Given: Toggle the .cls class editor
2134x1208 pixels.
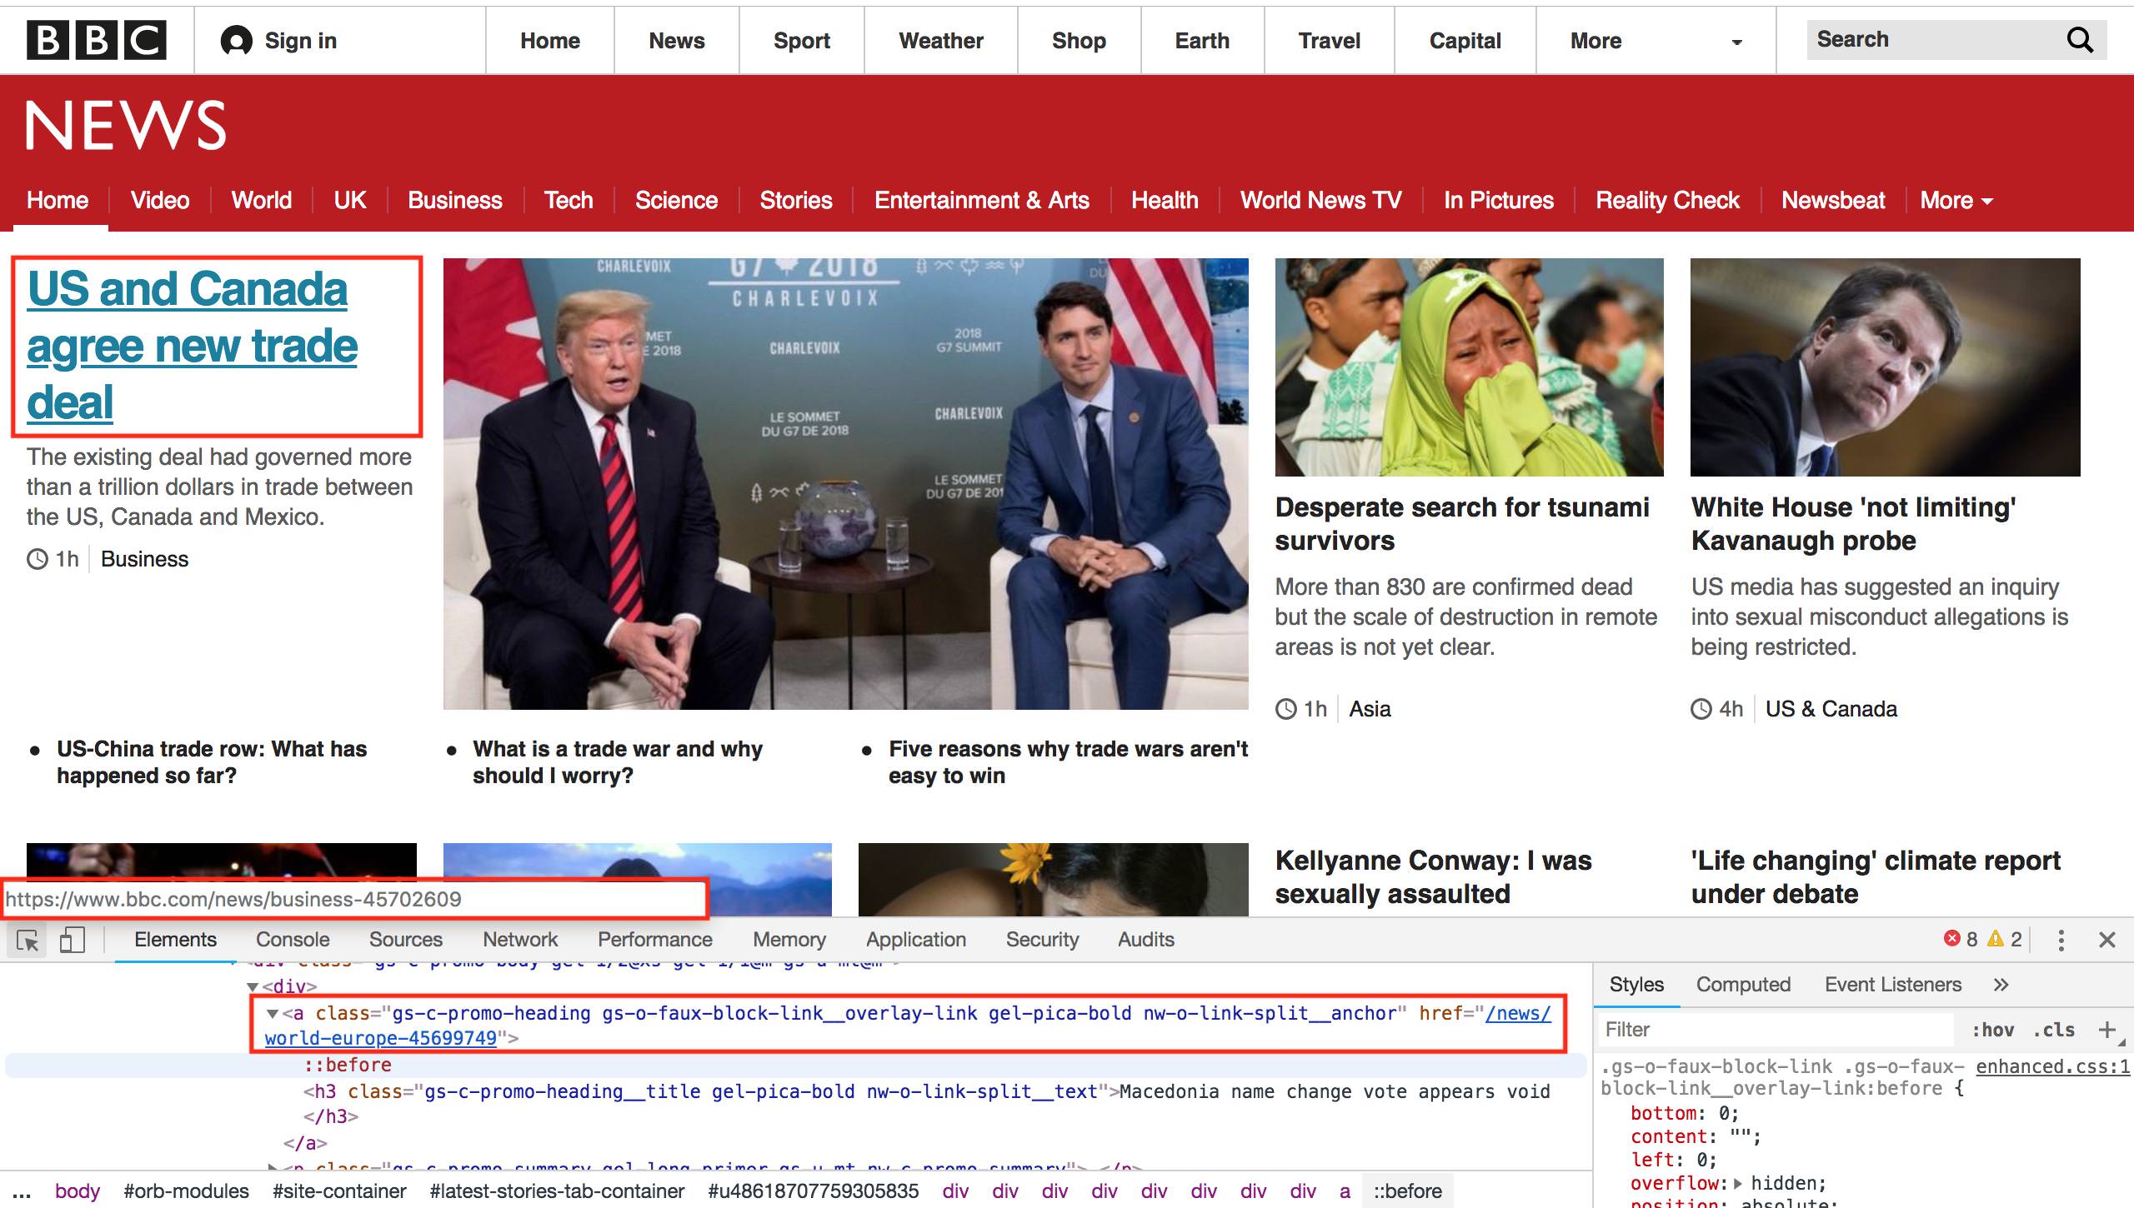Looking at the screenshot, I should pyautogui.click(x=2054, y=1030).
